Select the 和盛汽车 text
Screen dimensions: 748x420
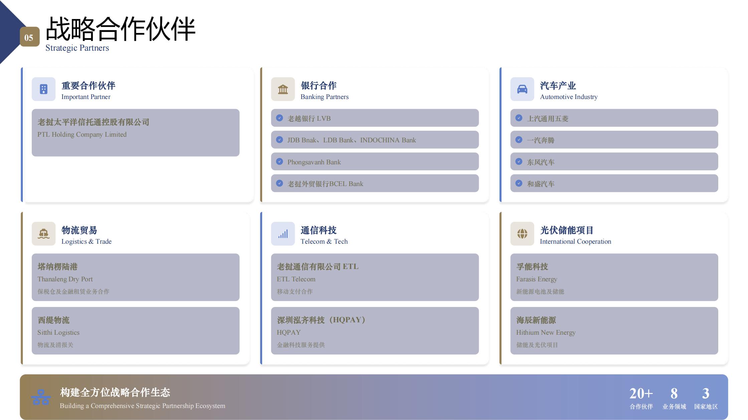coord(541,184)
